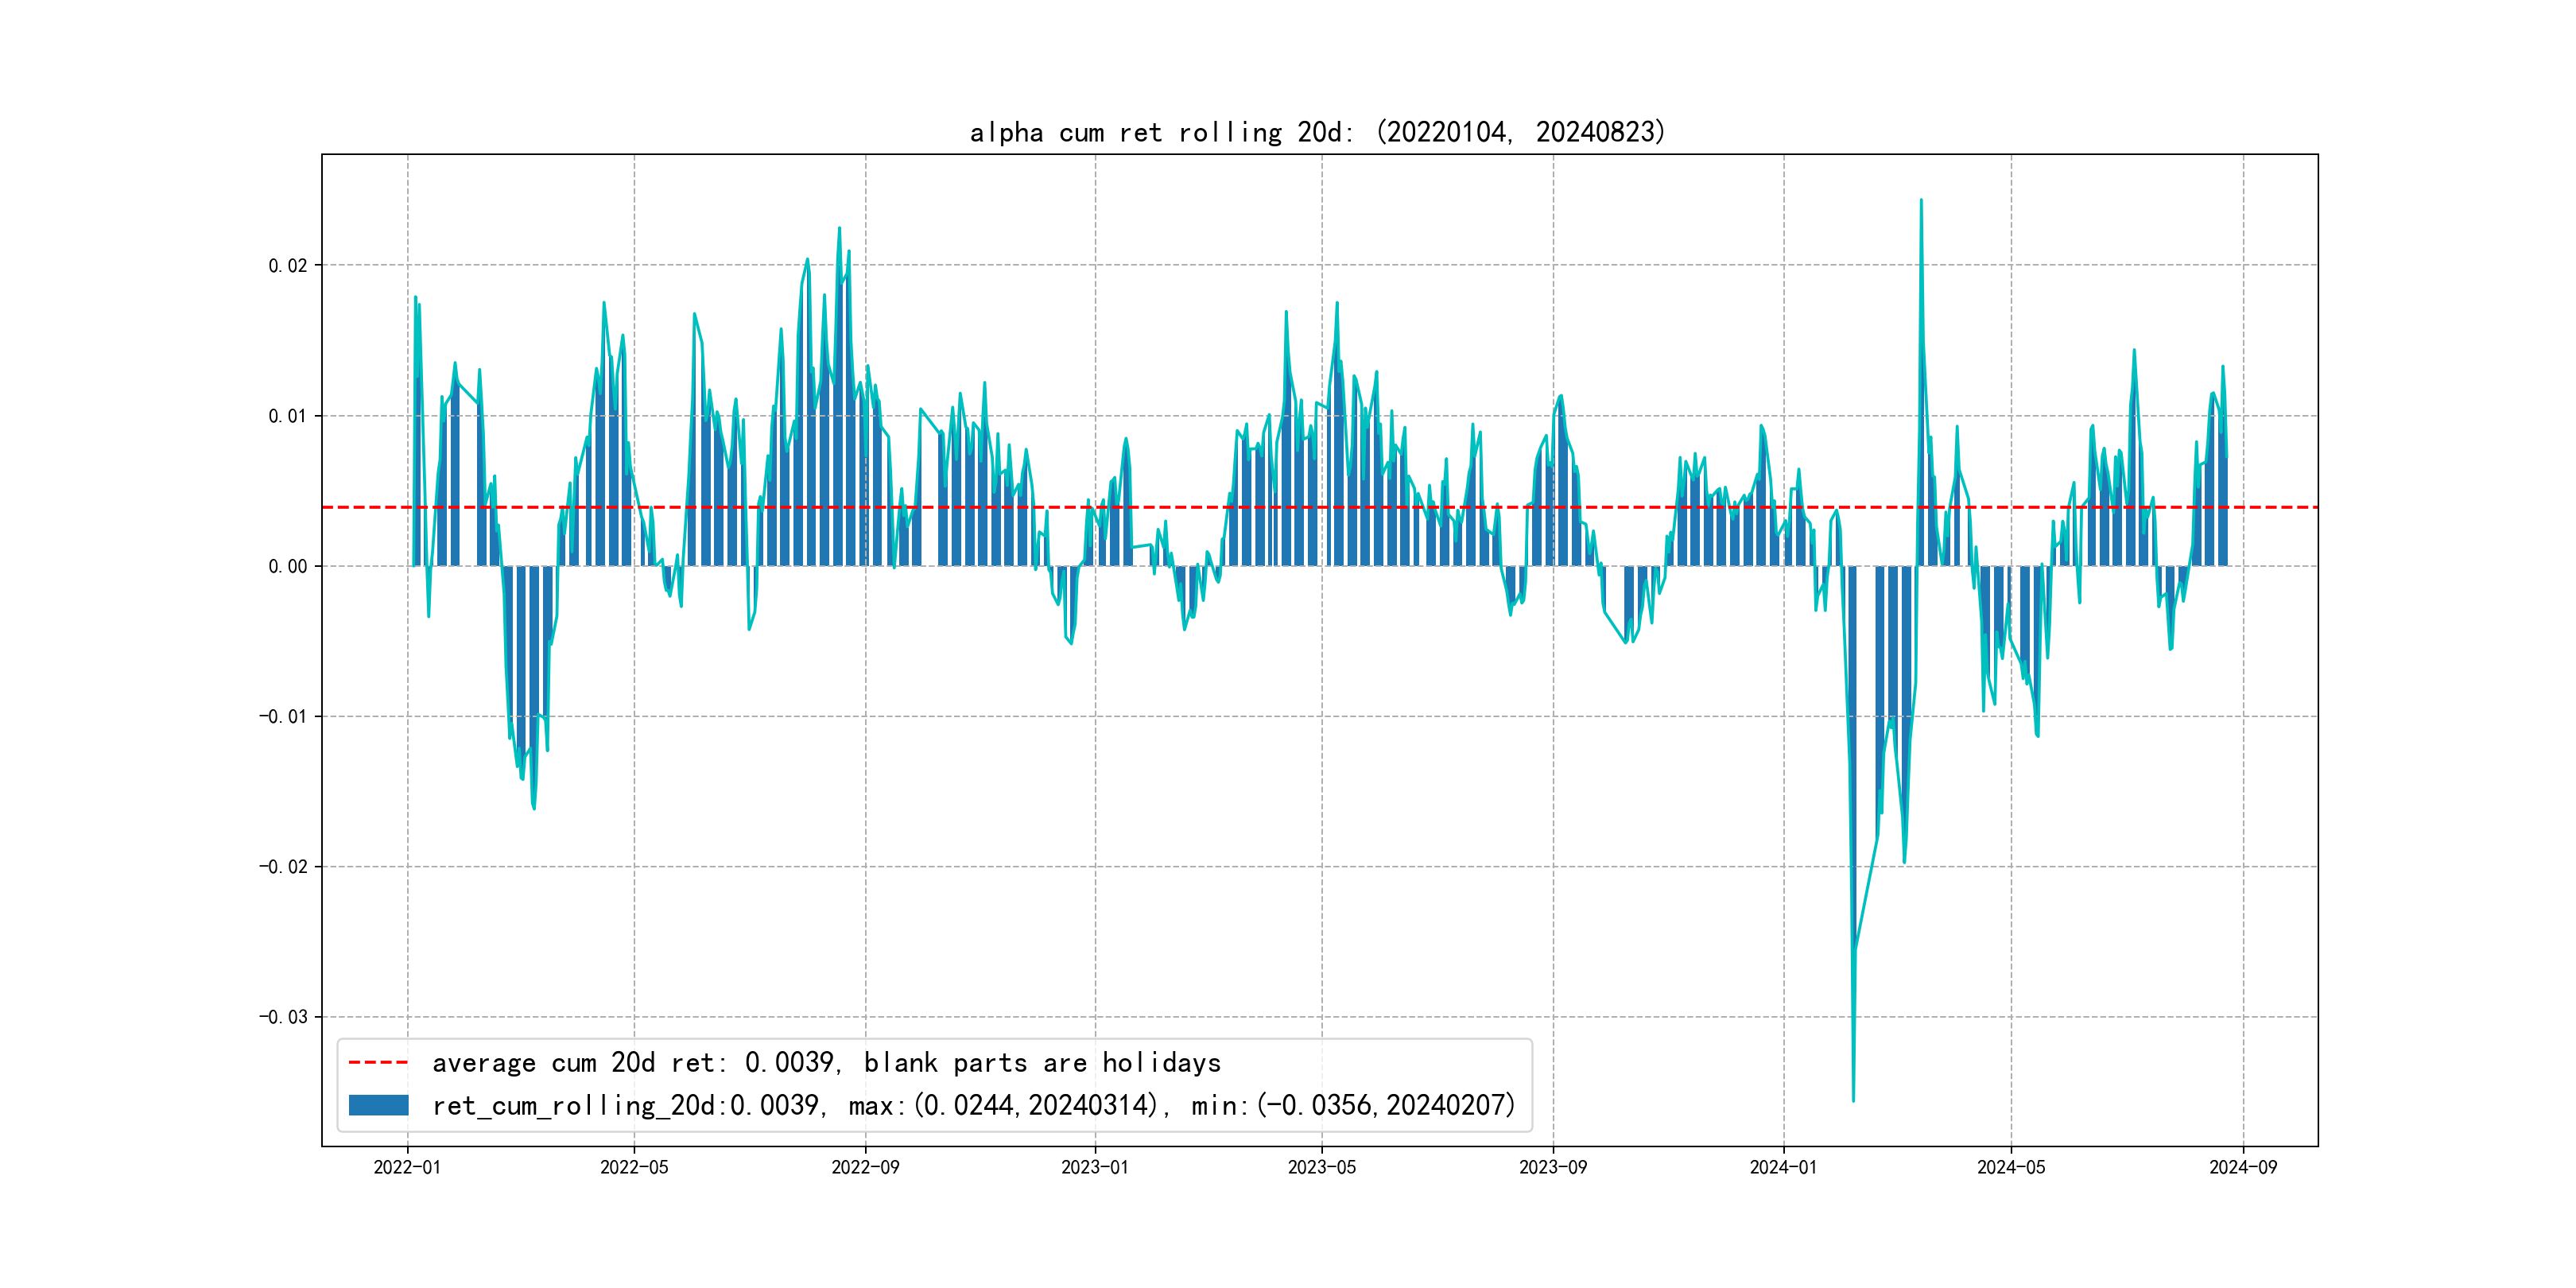The image size is (2576, 1288).
Task: Click the chart title text
Action: tap(1317, 132)
